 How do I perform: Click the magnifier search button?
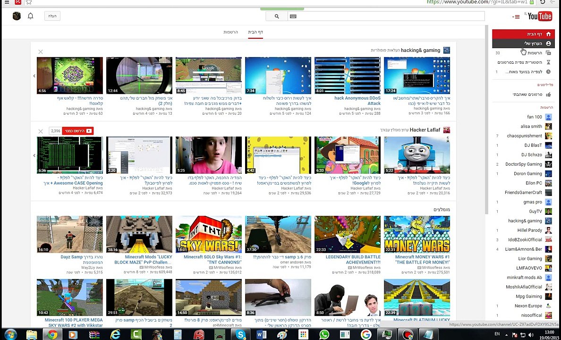(x=277, y=16)
